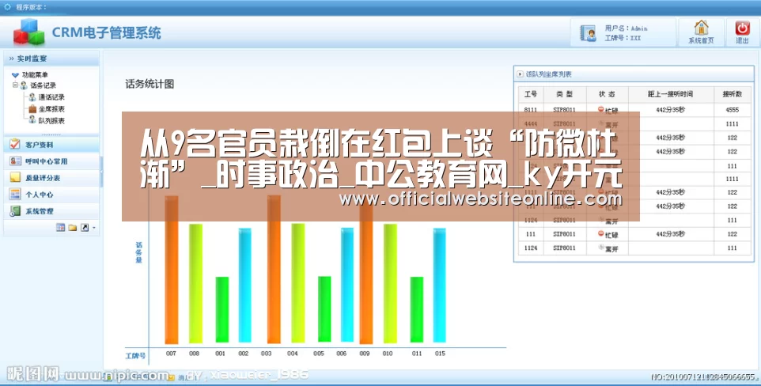
Task: Click the red 退出 power icon
Action: pyautogui.click(x=742, y=28)
